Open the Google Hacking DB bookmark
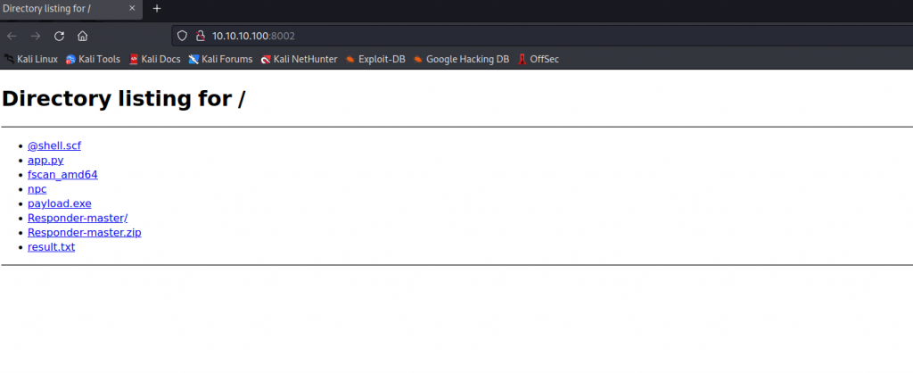This screenshot has height=373, width=913. coord(462,60)
